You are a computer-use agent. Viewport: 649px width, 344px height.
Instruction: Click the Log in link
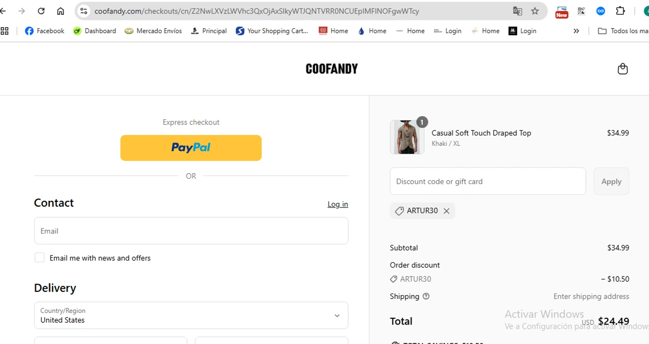click(338, 204)
